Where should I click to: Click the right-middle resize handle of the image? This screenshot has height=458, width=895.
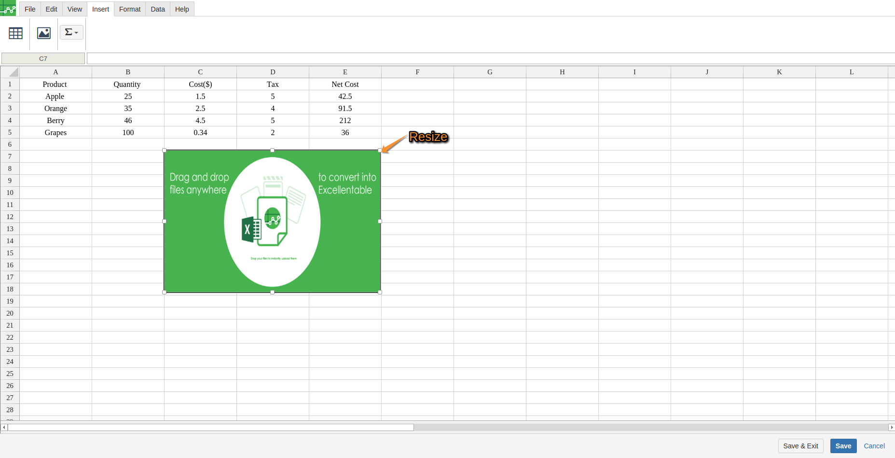(x=380, y=221)
